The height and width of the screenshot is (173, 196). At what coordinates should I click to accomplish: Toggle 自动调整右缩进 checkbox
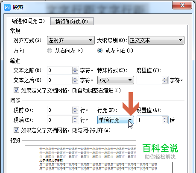tap(16, 90)
